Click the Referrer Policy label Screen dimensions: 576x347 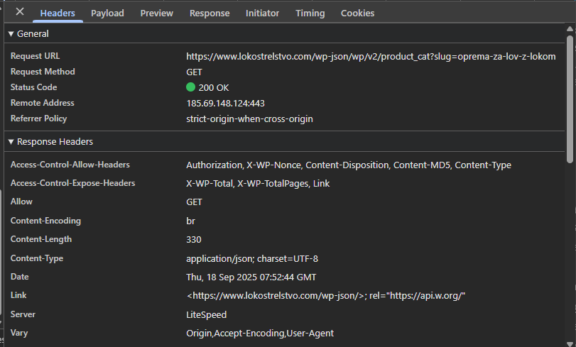coord(38,119)
